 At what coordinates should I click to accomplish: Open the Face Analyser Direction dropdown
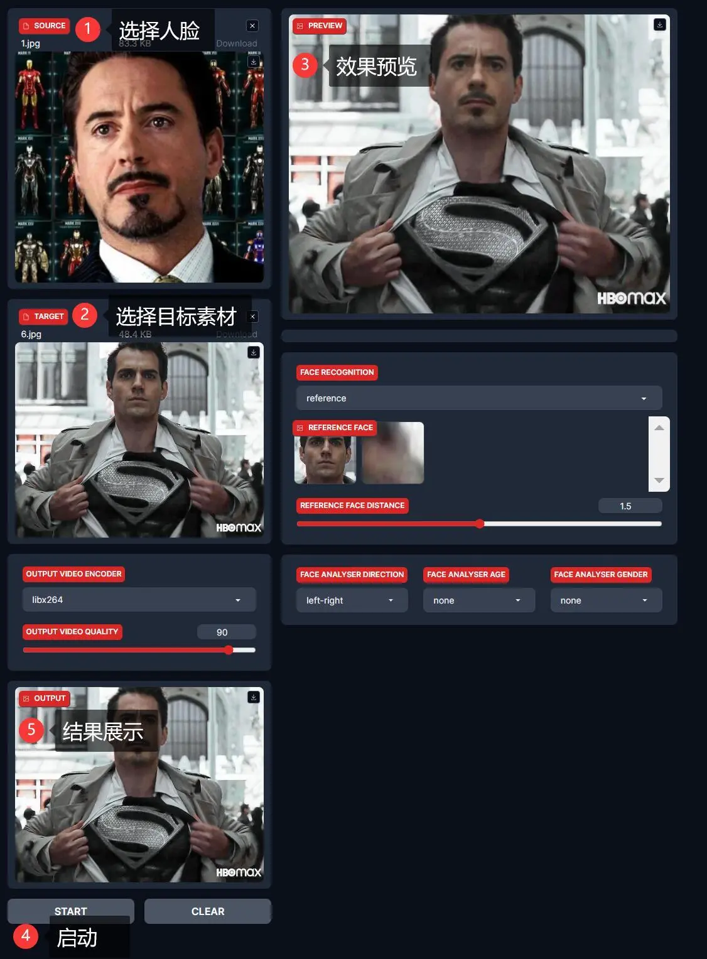[352, 600]
